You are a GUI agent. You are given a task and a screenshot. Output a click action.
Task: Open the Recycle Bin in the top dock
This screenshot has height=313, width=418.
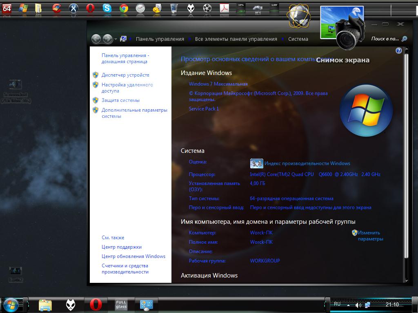coord(174,9)
